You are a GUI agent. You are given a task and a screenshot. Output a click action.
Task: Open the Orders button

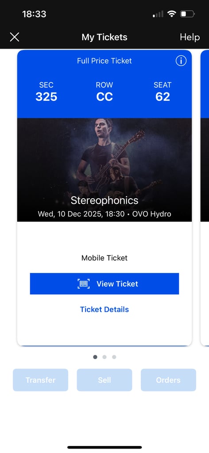click(x=168, y=380)
